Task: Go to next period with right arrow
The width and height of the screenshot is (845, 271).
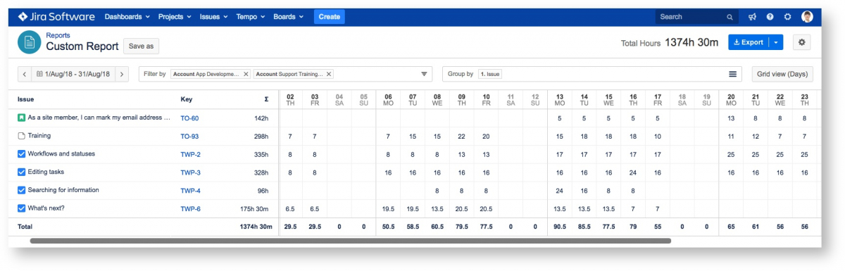Action: (122, 74)
